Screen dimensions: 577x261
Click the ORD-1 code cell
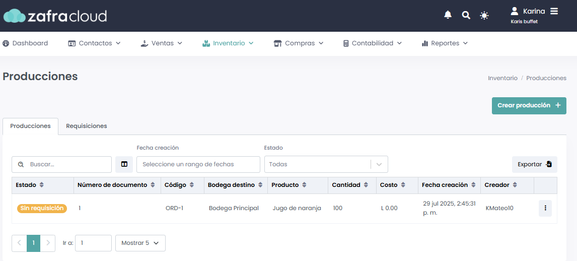174,209
